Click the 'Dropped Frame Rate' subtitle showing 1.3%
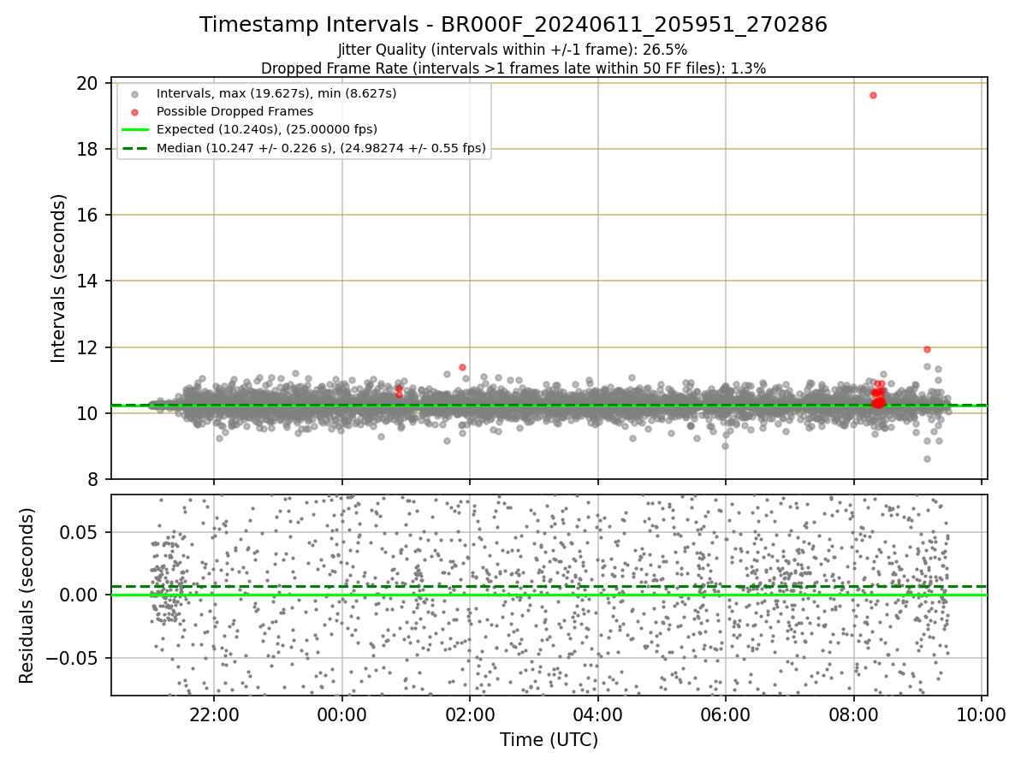This screenshot has height=770, width=1027. [x=513, y=68]
